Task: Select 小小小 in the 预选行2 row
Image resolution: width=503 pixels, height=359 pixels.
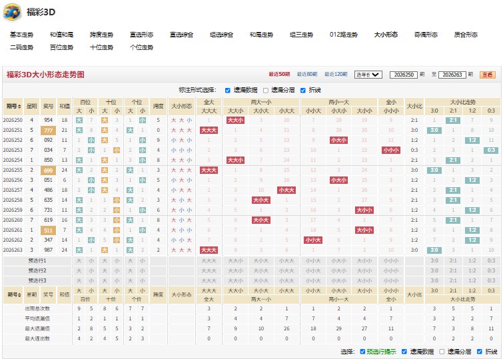Action: [391, 271]
